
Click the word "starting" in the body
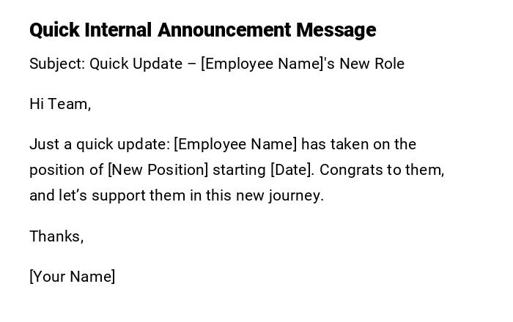coord(240,170)
